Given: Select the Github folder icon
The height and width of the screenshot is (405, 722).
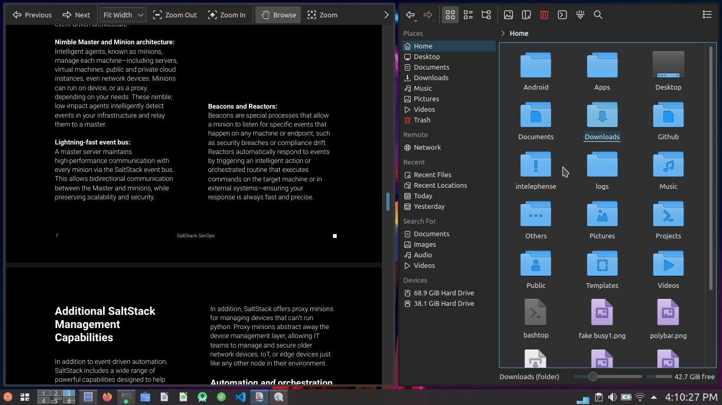Looking at the screenshot, I should click(x=668, y=114).
